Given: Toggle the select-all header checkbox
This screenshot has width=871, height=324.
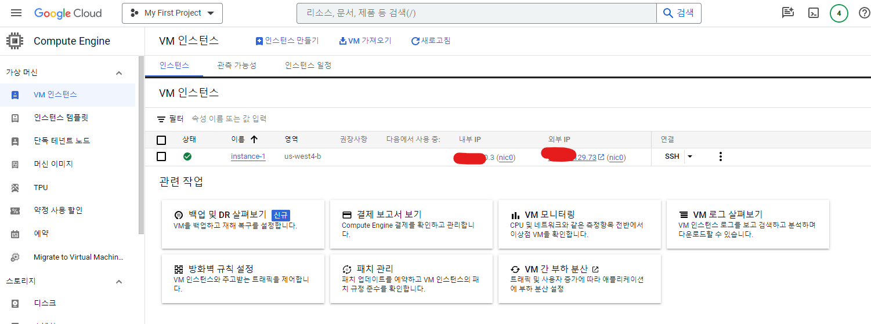Looking at the screenshot, I should click(x=161, y=140).
